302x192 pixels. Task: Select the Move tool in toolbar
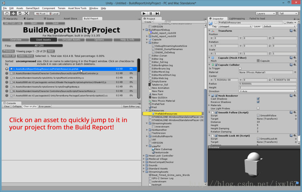14,14
